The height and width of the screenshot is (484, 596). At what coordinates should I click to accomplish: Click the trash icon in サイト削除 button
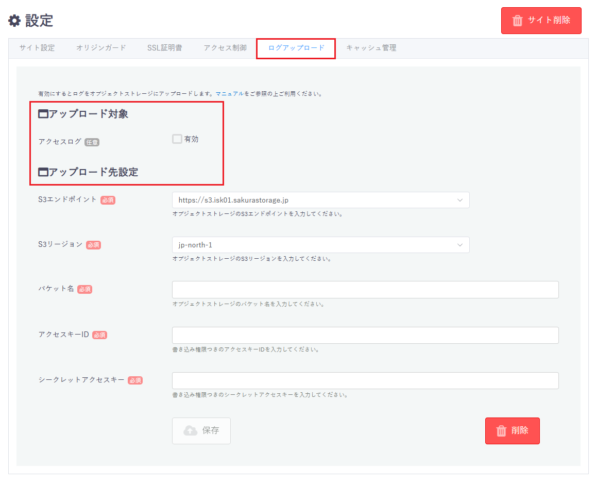coord(517,21)
